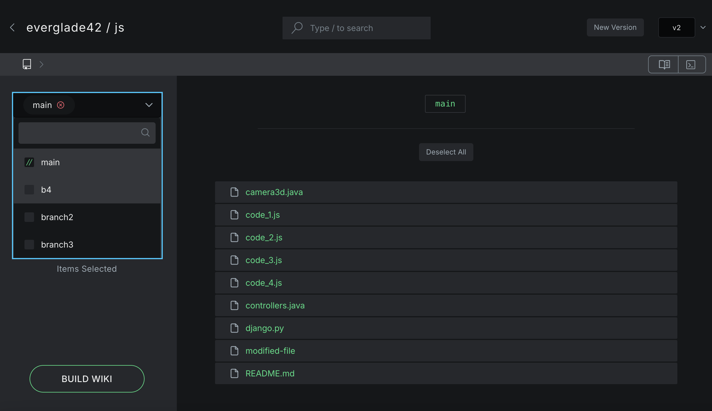Viewport: 712px width, 411px height.
Task: Click the django.py file icon
Action: pos(234,327)
